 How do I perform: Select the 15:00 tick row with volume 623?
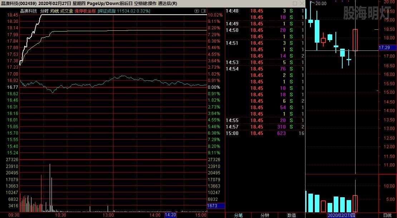click(265, 133)
